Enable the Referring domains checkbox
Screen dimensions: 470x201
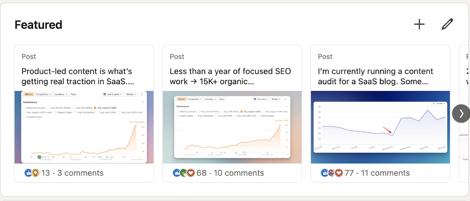24,108
